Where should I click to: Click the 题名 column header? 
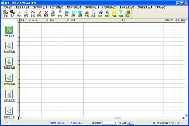pos(123,20)
